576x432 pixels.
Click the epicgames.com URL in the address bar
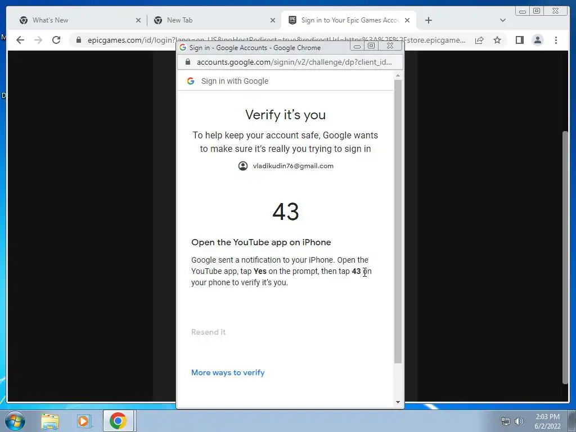click(276, 40)
